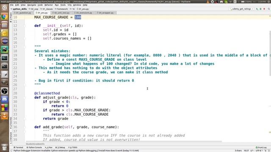The width and height of the screenshot is (271, 152).
Task: Open the Python Console tool window
Action: pyautogui.click(x=34, y=147)
